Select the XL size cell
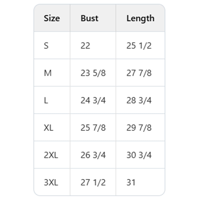Image resolution: width=201 pixels, height=201 pixels. coord(48,128)
